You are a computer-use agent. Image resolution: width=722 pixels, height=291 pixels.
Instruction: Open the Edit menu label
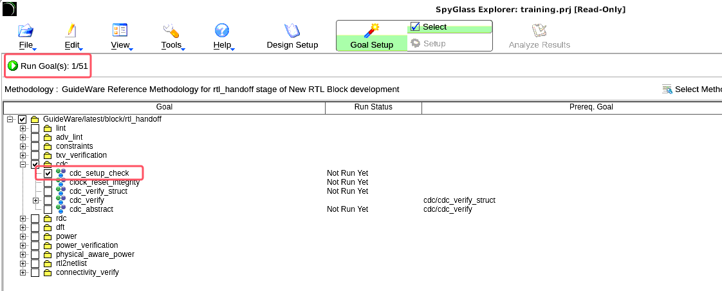pos(72,45)
